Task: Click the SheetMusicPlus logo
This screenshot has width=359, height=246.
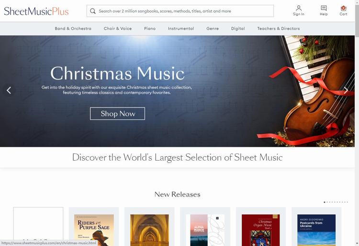Action: (36, 11)
